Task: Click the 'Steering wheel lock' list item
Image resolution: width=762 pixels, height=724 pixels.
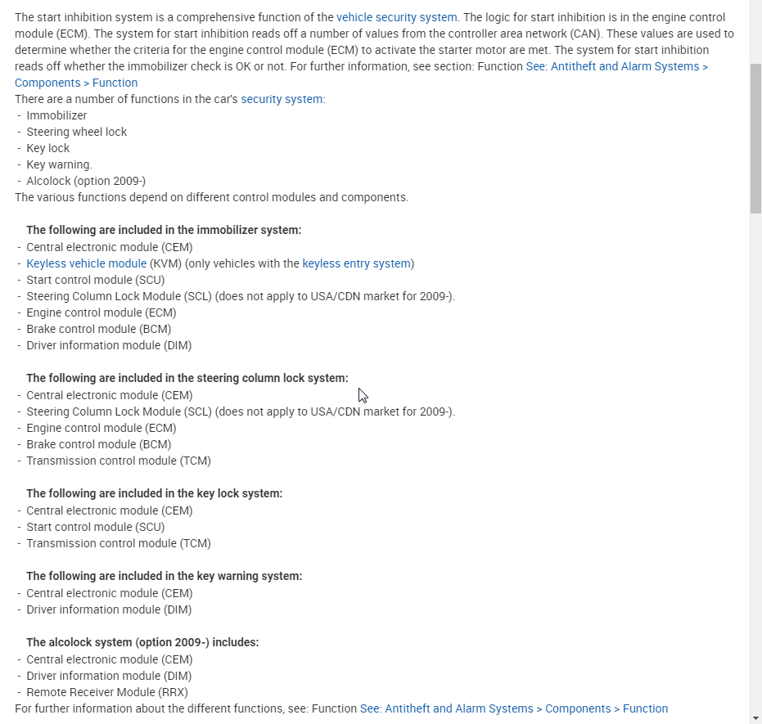Action: coord(76,132)
